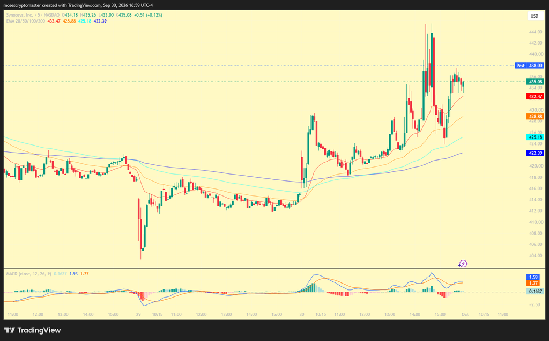Image resolution: width=549 pixels, height=341 pixels.
Task: Select the red 432.47 EMA axis tag
Action: [x=536, y=97]
